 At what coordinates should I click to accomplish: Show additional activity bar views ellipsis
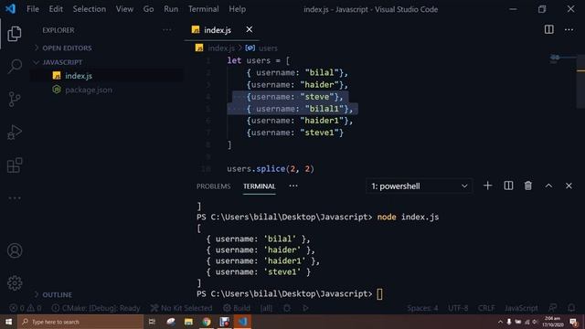[x=15, y=198]
